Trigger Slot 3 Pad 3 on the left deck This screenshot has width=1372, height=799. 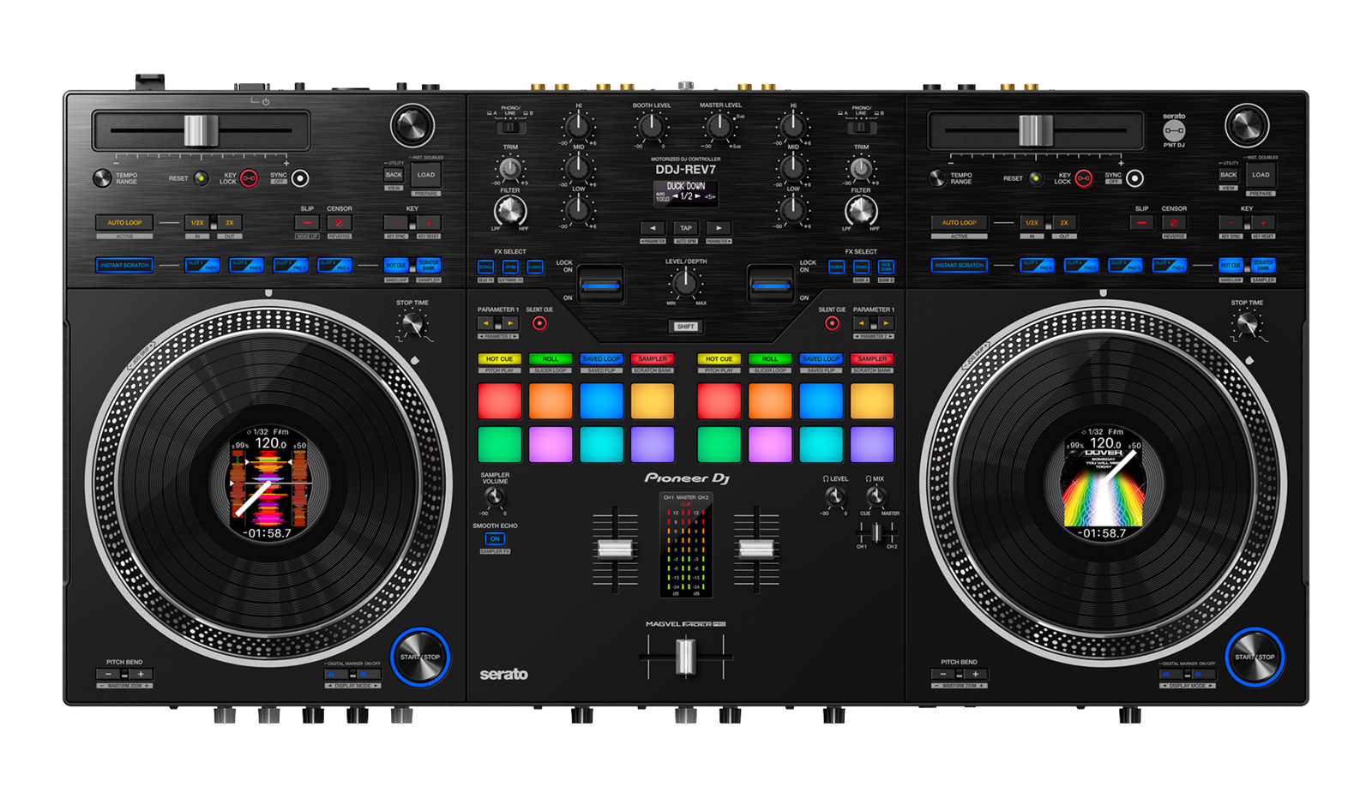click(291, 266)
